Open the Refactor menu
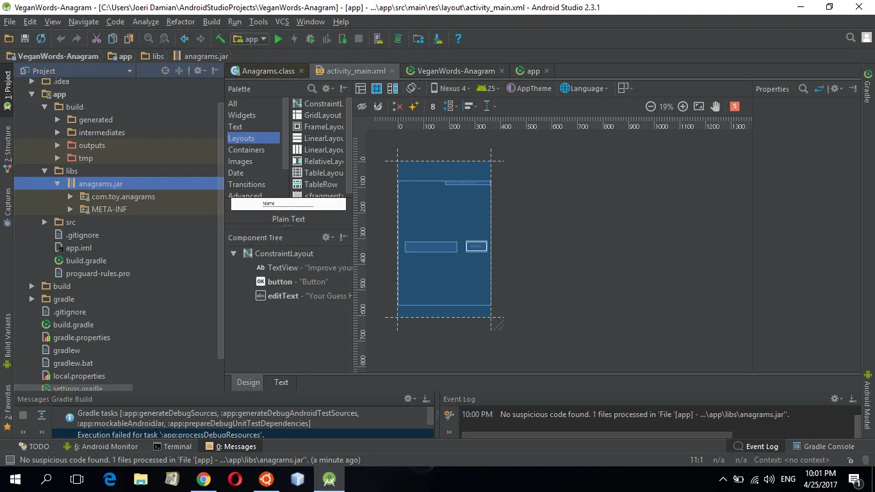 180,22
